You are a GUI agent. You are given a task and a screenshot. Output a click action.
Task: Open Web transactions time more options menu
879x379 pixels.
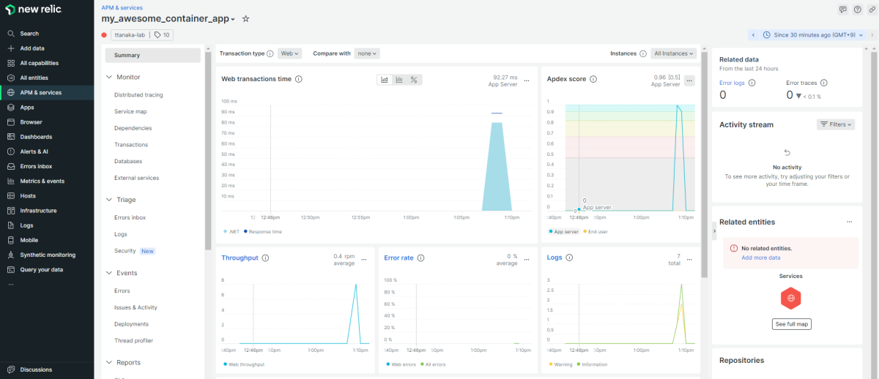pos(527,80)
